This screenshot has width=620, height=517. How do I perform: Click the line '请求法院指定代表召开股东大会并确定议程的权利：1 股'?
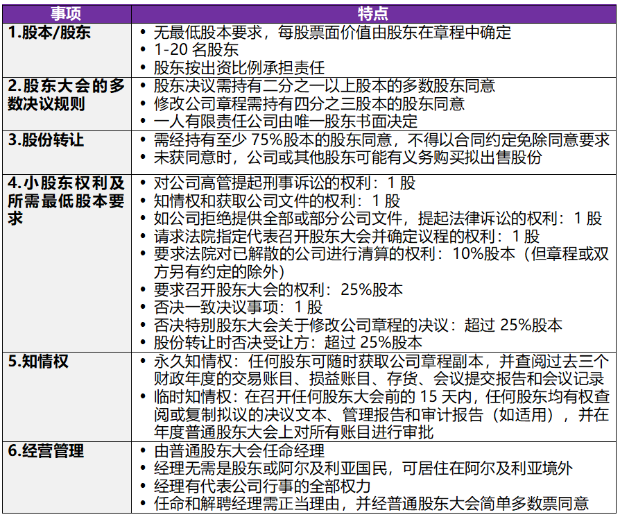click(347, 237)
